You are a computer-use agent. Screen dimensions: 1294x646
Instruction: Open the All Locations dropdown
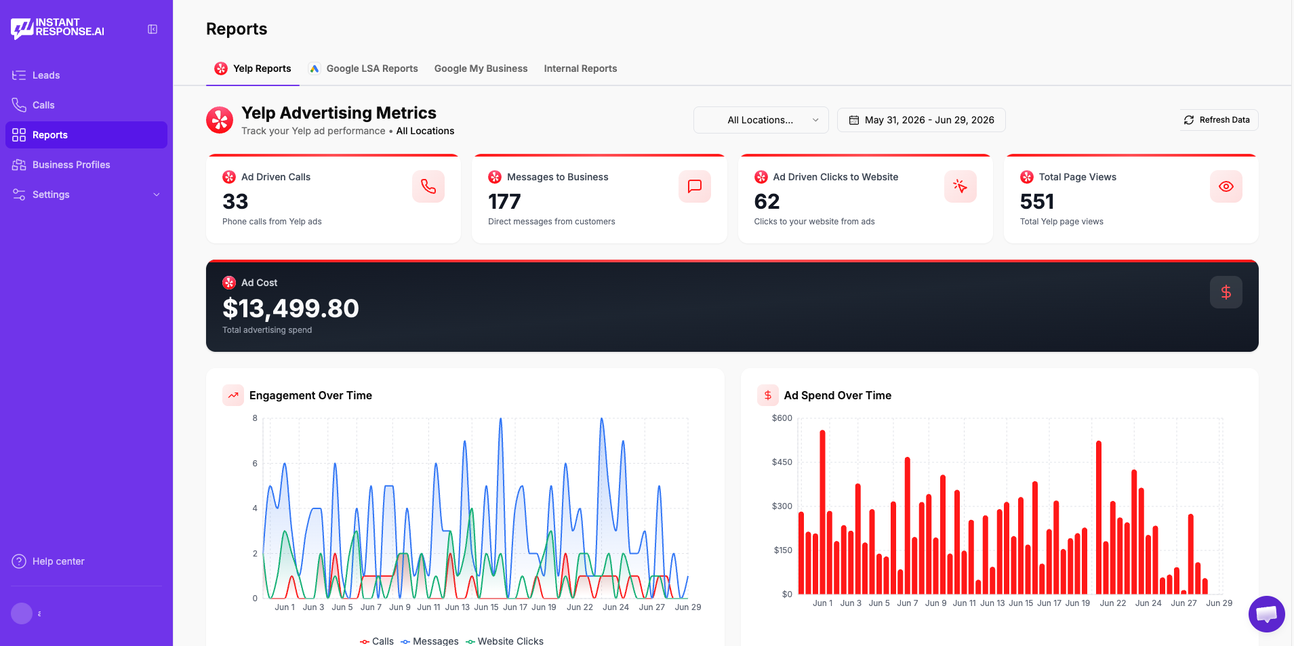(x=761, y=120)
